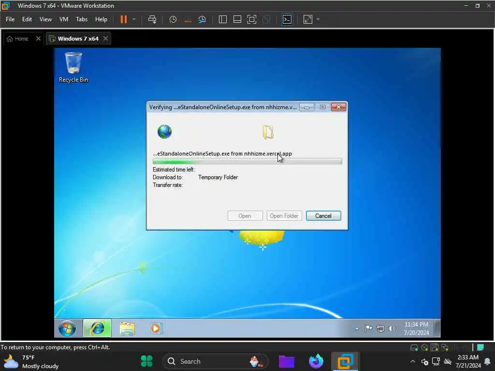The height and width of the screenshot is (371, 495).
Task: Open the host weather widget showing 75°F
Action: [x=31, y=361]
